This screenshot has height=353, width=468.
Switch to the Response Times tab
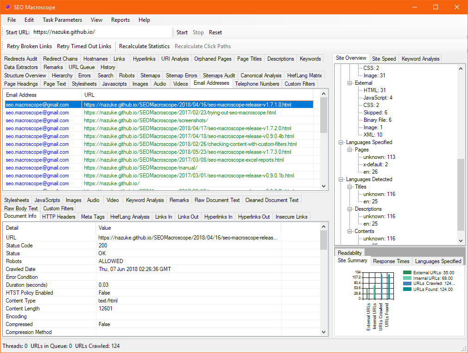391,261
